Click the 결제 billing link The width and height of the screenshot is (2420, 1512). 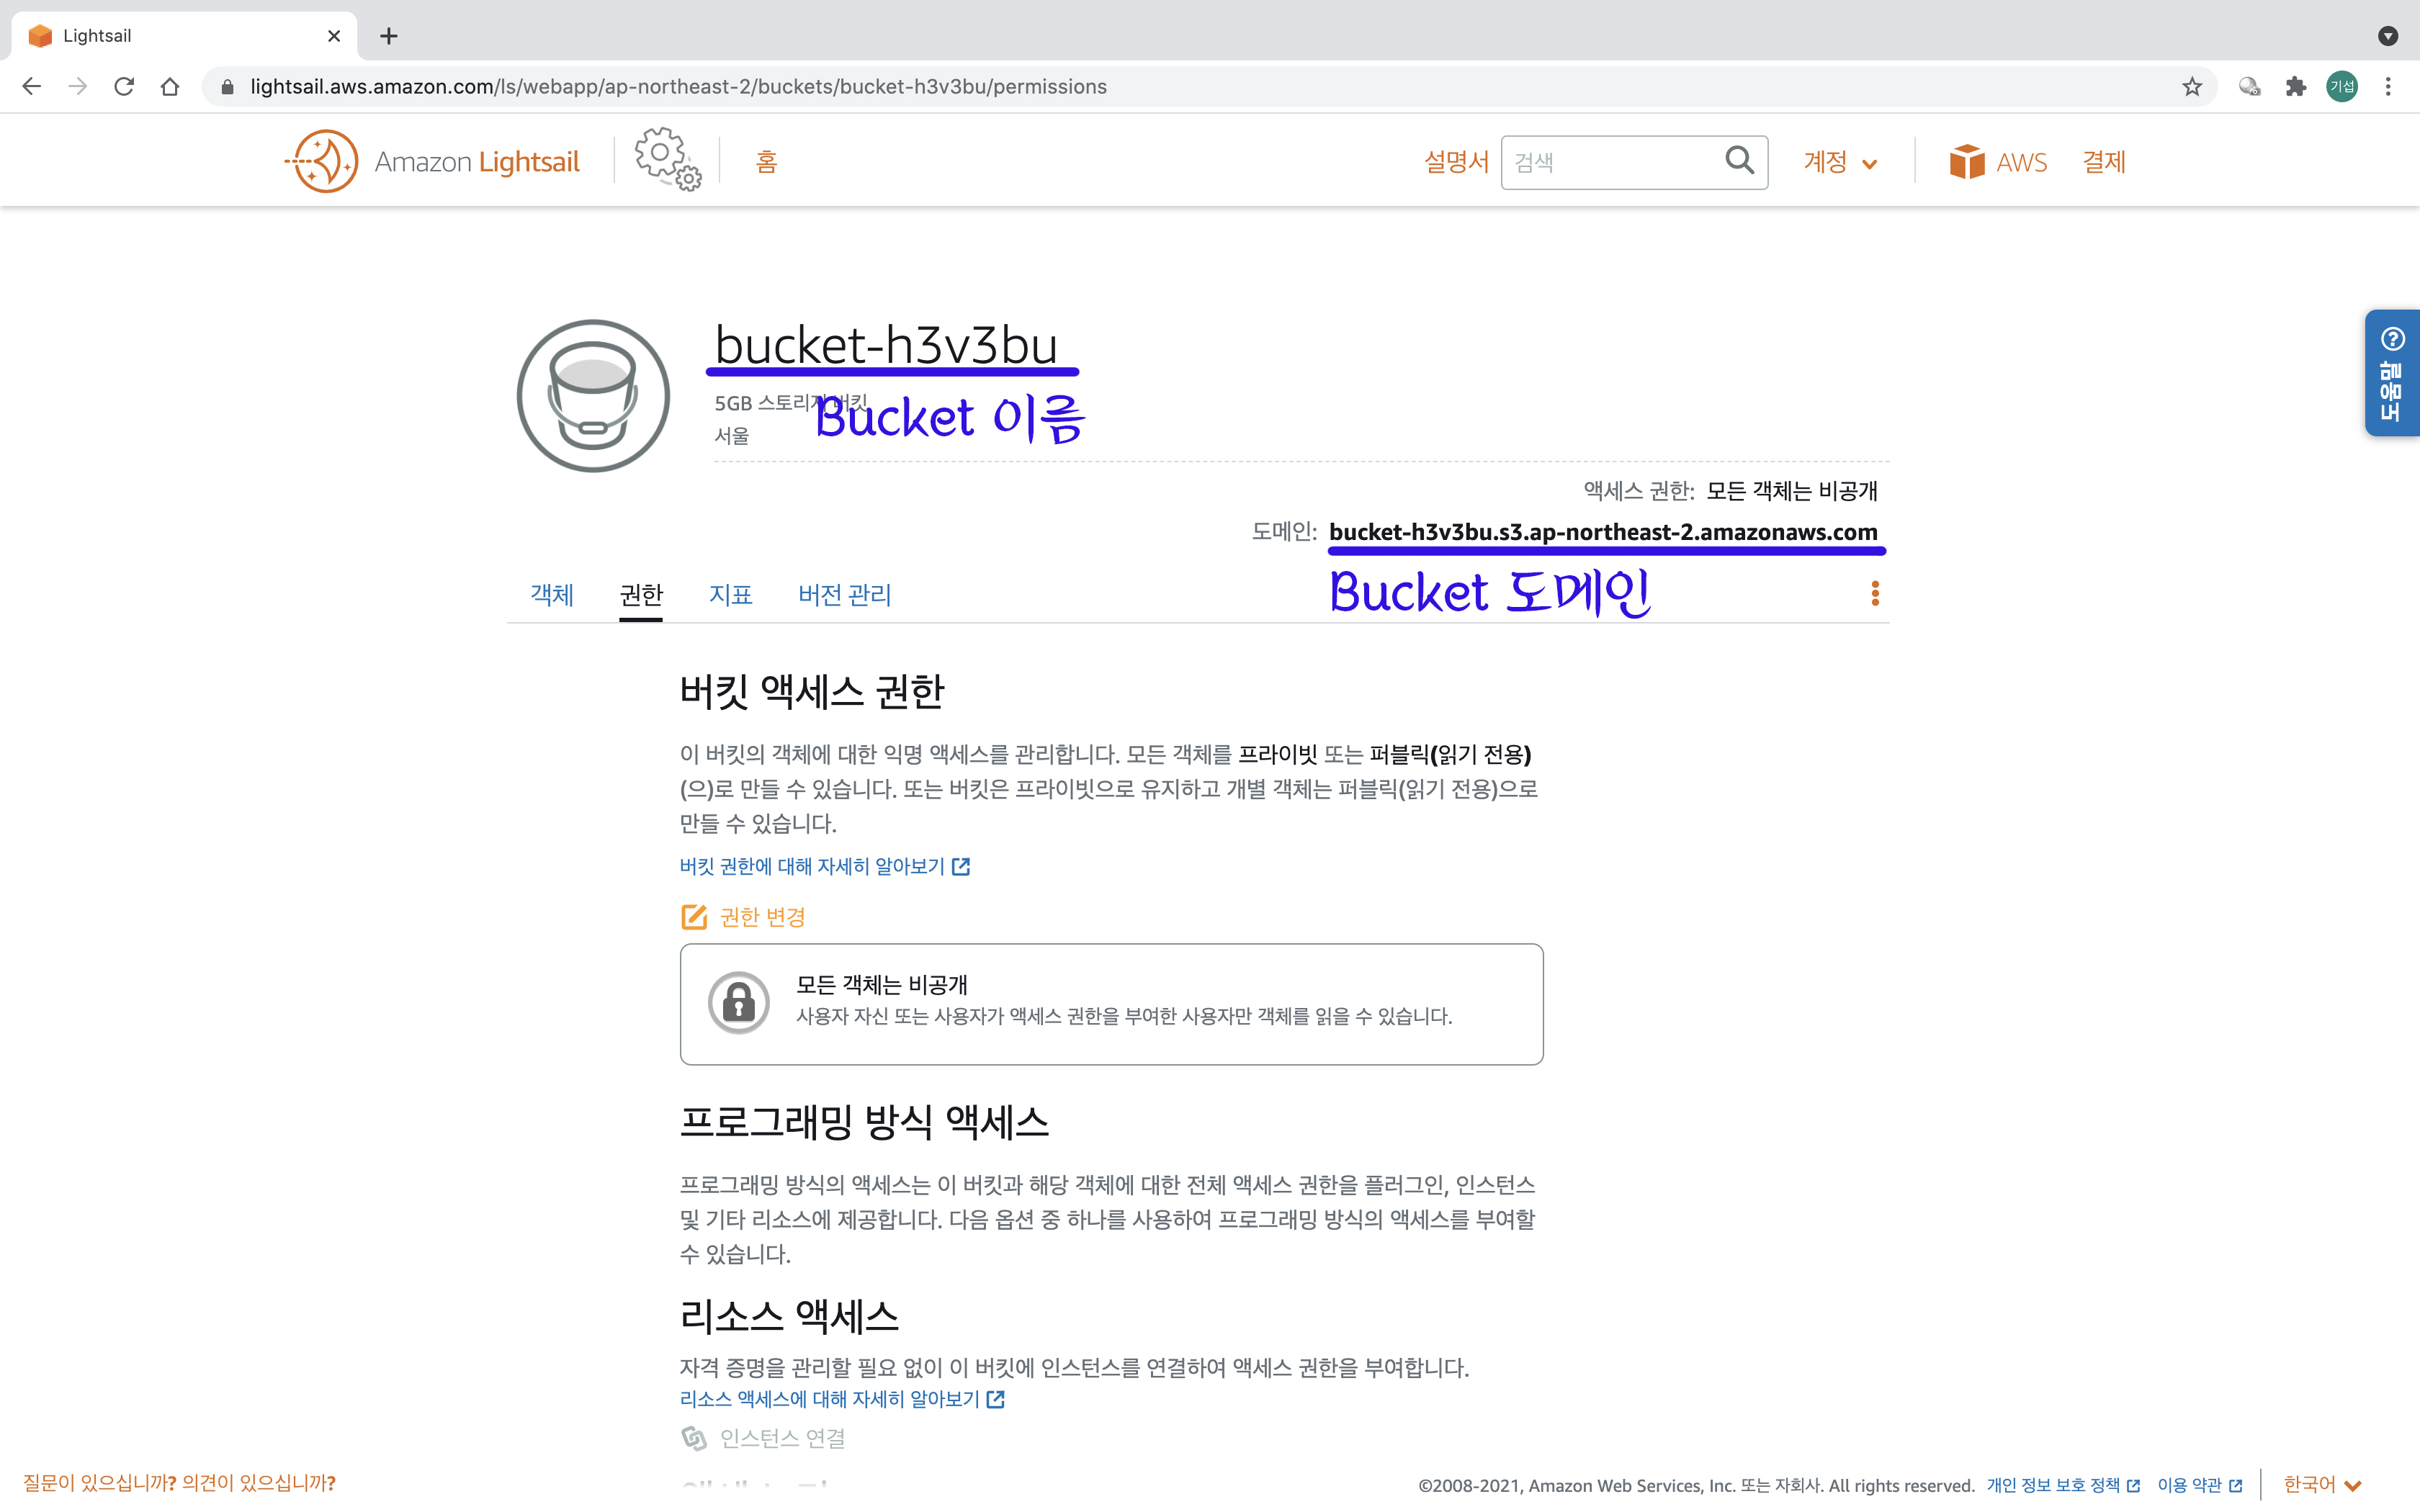click(2103, 162)
